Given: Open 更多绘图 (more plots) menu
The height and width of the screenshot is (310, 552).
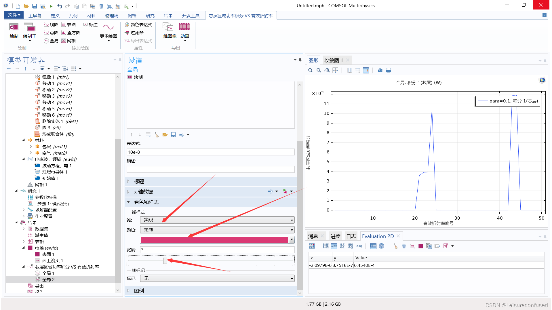Looking at the screenshot, I should [x=109, y=32].
